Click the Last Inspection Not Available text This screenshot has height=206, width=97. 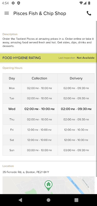[76, 58]
